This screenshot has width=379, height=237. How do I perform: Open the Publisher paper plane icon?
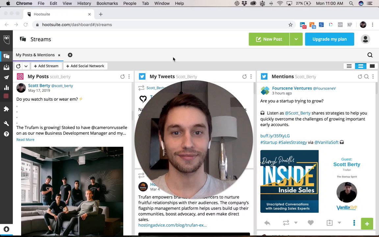pyautogui.click(x=7, y=77)
